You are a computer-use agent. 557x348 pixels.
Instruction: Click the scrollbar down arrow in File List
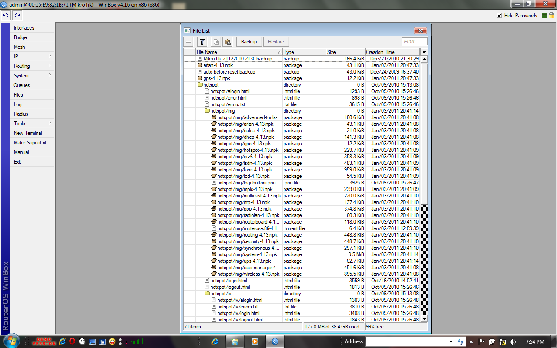(x=424, y=319)
